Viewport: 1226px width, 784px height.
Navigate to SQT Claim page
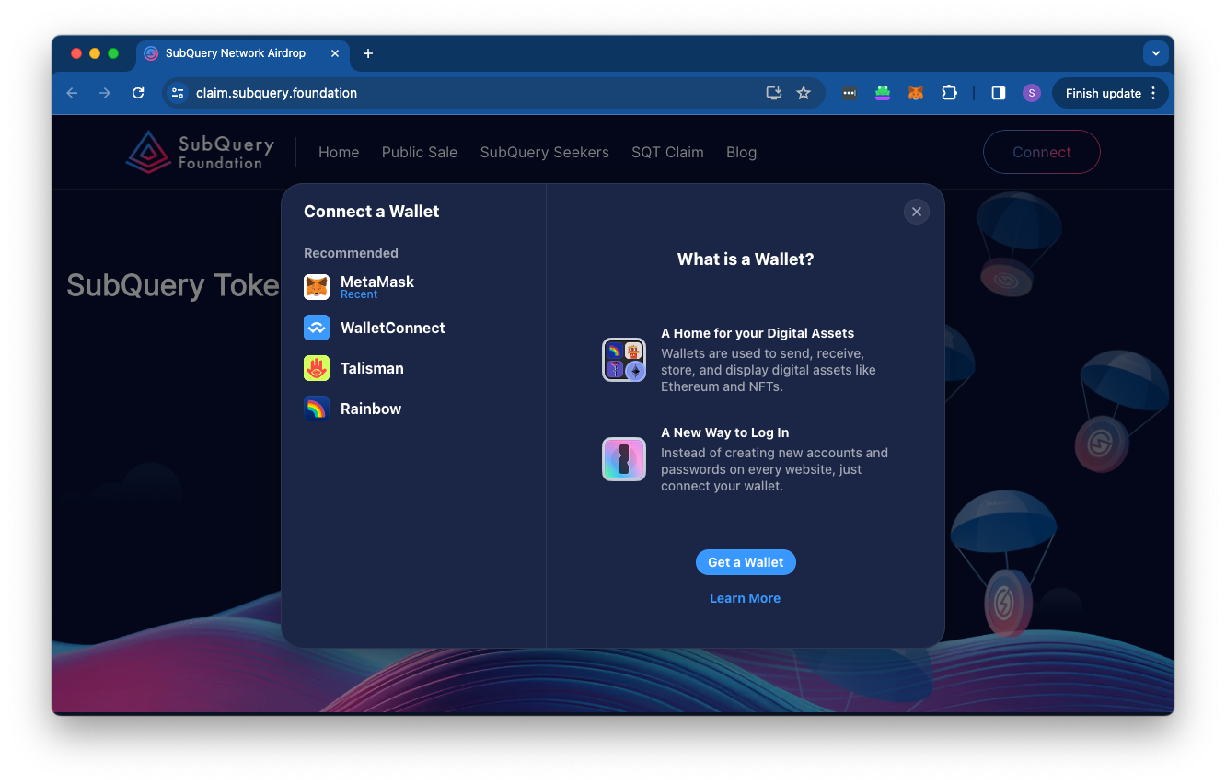667,153
